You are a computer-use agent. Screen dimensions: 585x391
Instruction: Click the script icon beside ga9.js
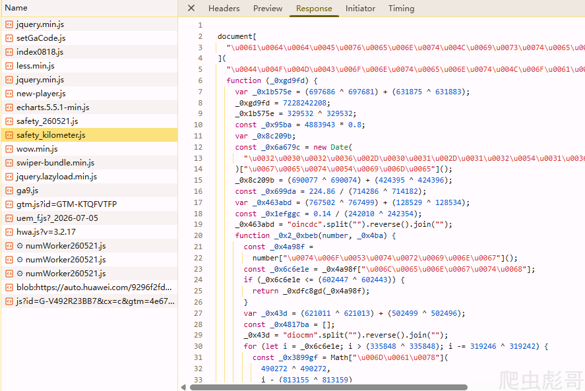pyautogui.click(x=9, y=191)
